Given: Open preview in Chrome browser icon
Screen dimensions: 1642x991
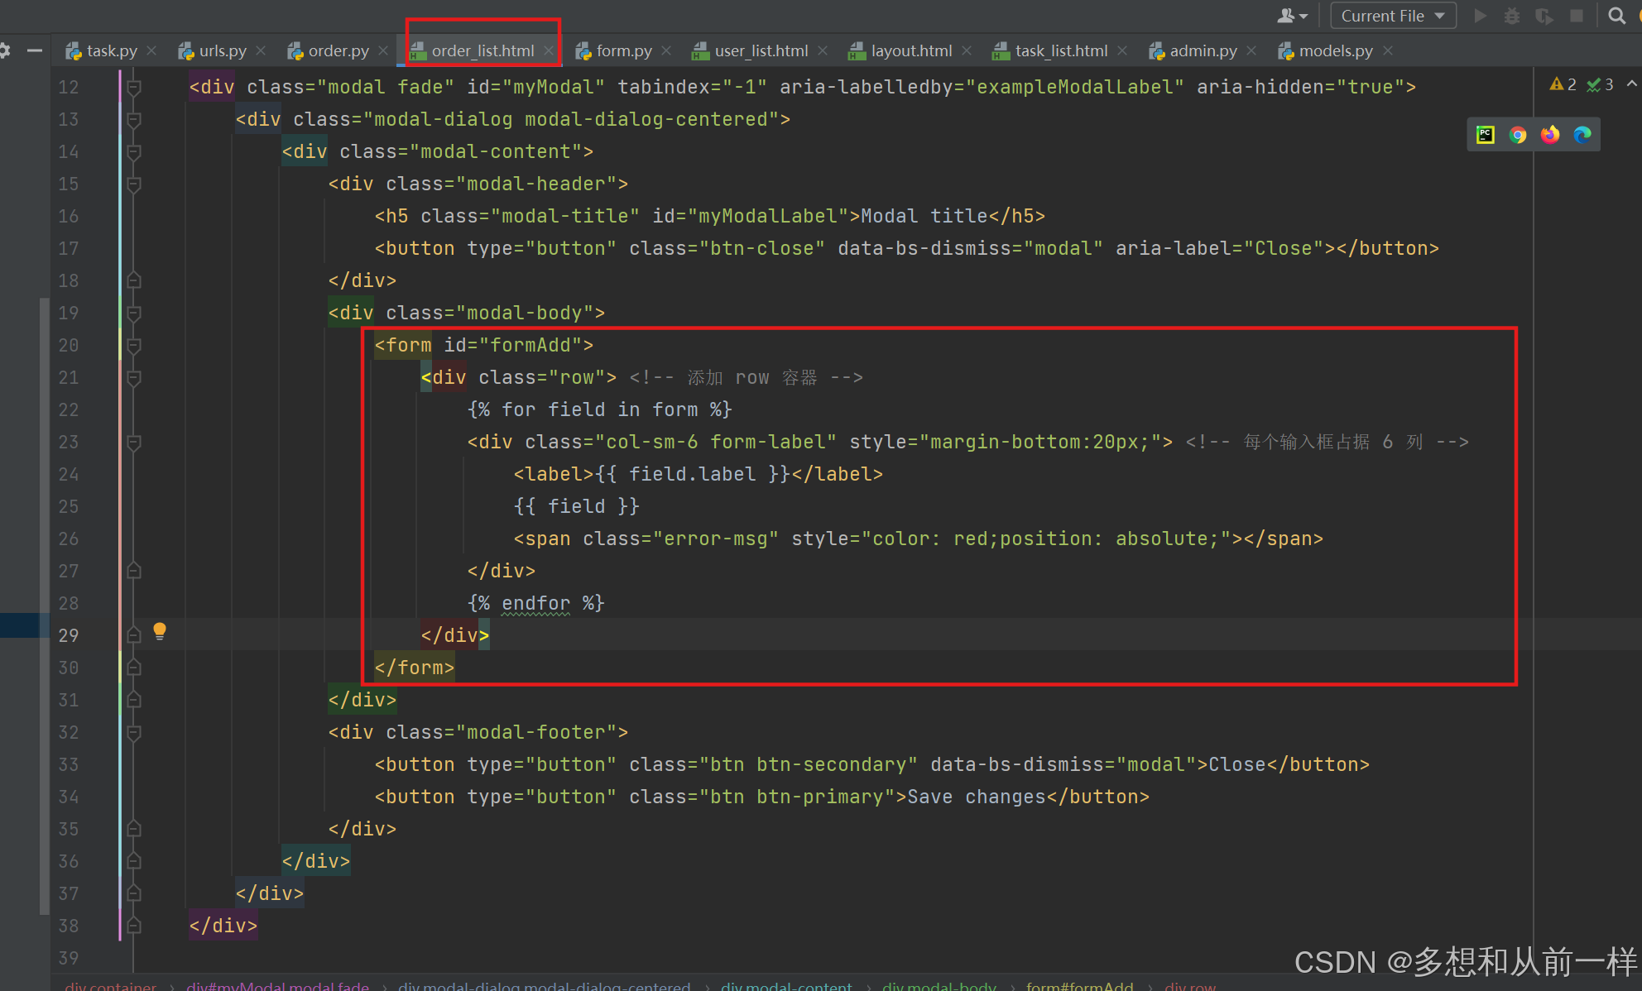Looking at the screenshot, I should 1517,135.
